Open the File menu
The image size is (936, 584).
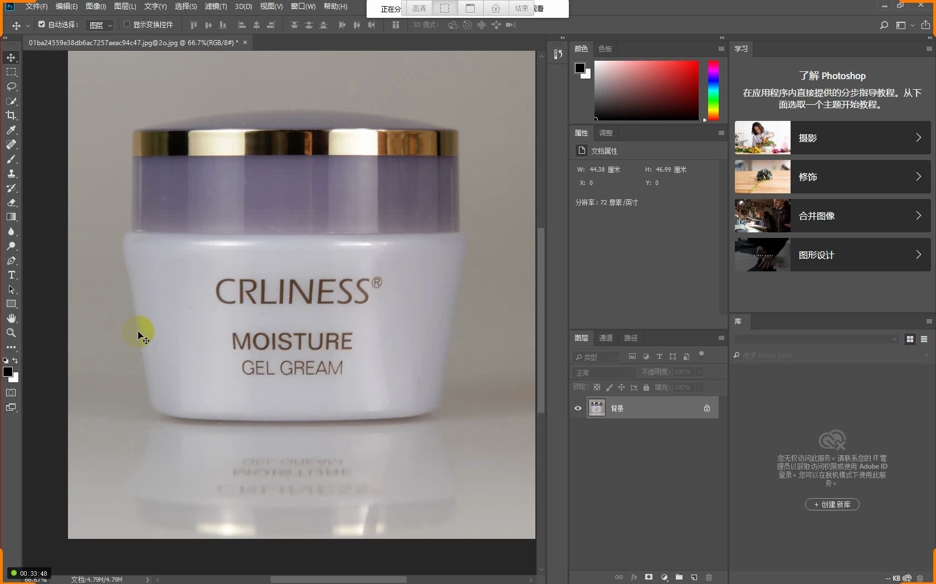tap(36, 7)
